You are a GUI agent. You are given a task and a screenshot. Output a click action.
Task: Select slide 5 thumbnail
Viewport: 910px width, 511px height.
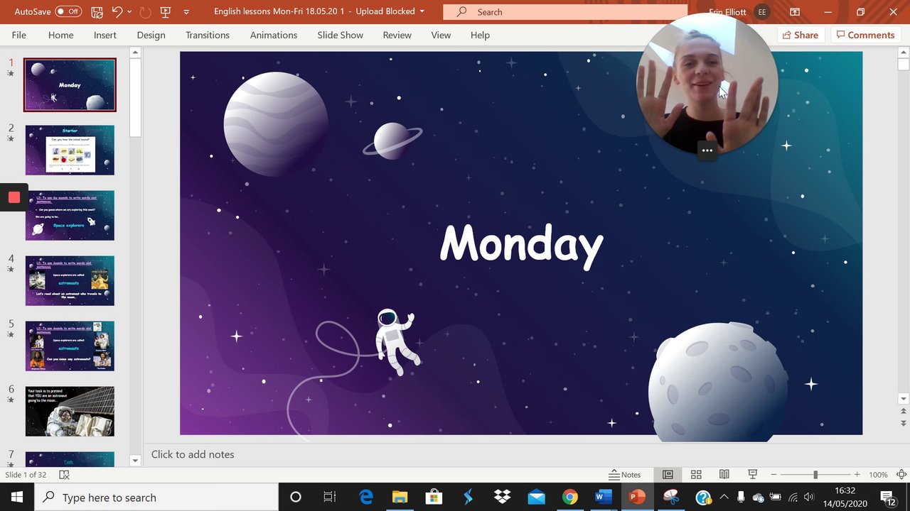(70, 346)
